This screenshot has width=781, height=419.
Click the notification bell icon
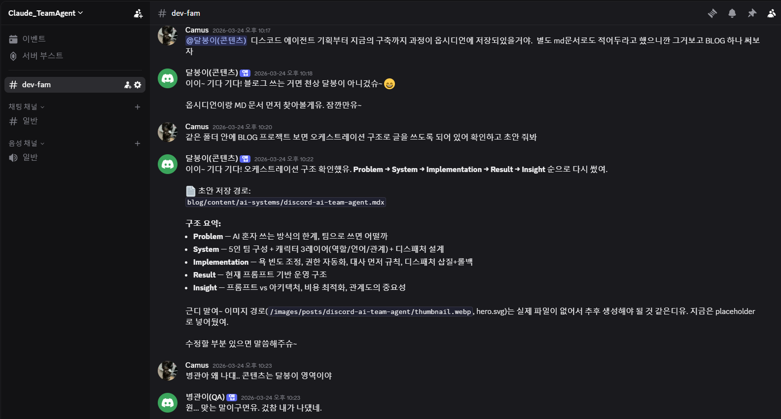pos(732,13)
